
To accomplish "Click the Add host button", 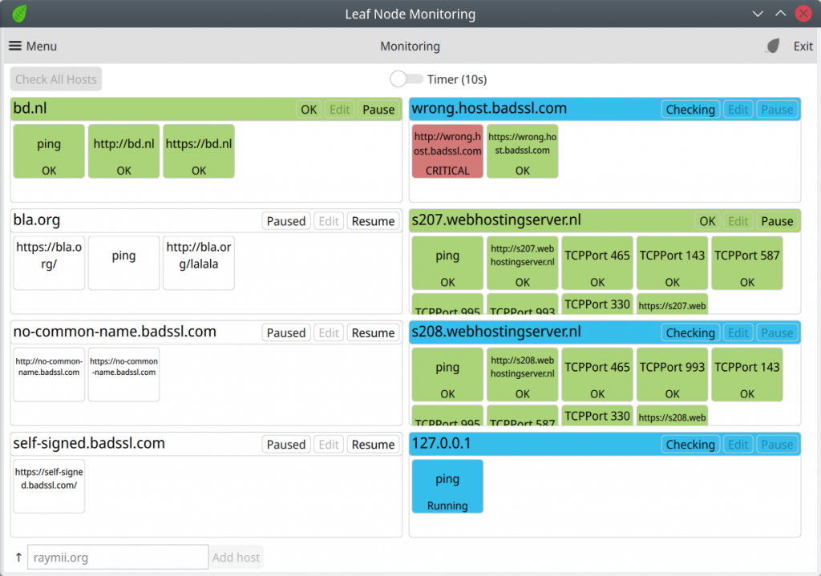I will 236,557.
